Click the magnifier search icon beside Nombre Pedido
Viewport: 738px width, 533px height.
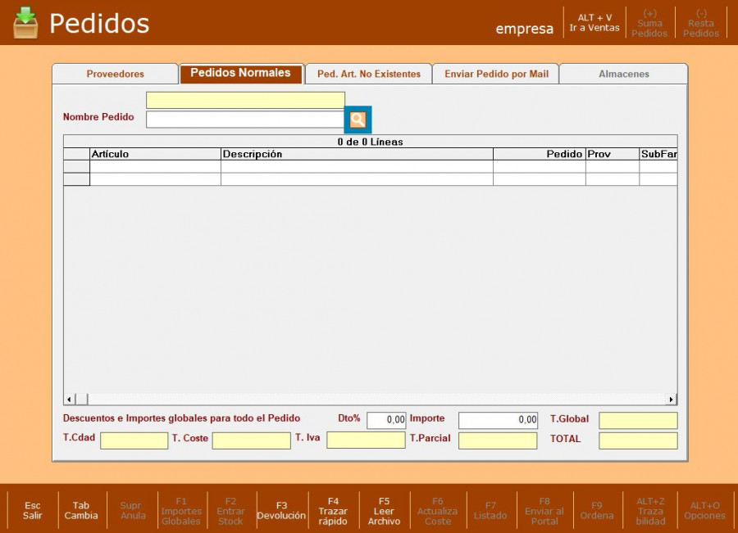click(x=358, y=120)
